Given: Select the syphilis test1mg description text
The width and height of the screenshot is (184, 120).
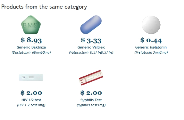Looking at the screenshot, I should point(91,105).
